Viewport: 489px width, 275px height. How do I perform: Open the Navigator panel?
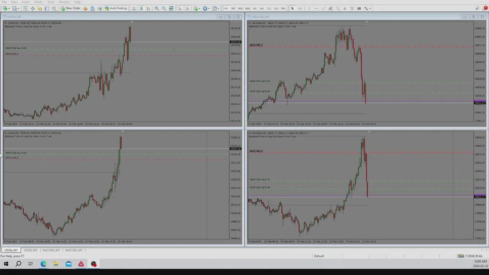(40, 8)
